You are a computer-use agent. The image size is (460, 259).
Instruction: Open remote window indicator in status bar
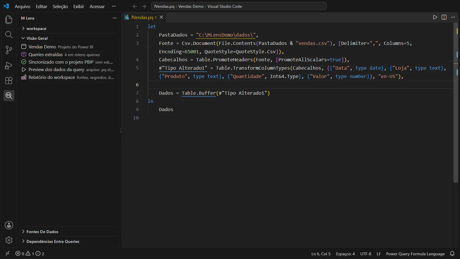pyautogui.click(x=7, y=254)
